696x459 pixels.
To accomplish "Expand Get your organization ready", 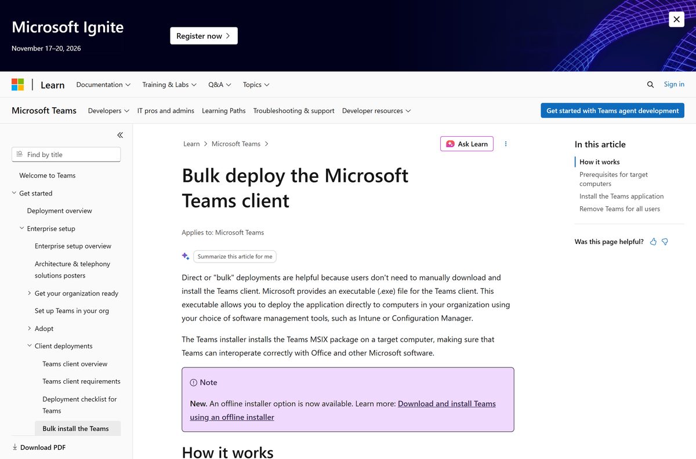I will [30, 293].
